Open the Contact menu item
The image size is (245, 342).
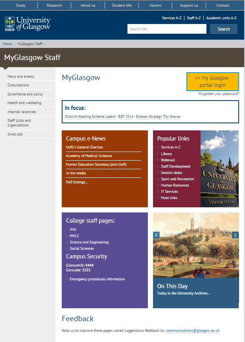[223, 5]
